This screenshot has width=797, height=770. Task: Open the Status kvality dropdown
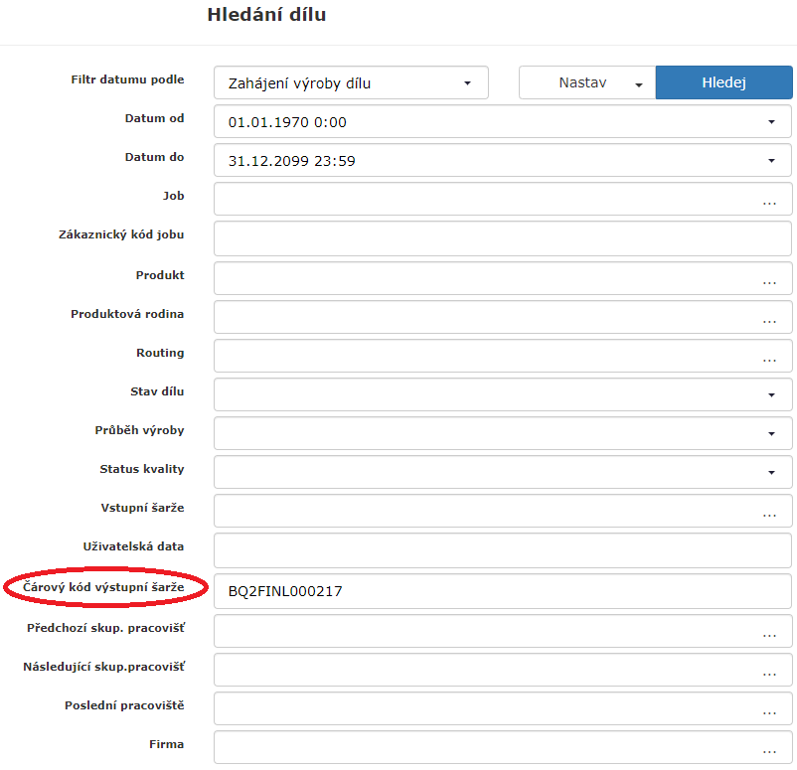771,472
